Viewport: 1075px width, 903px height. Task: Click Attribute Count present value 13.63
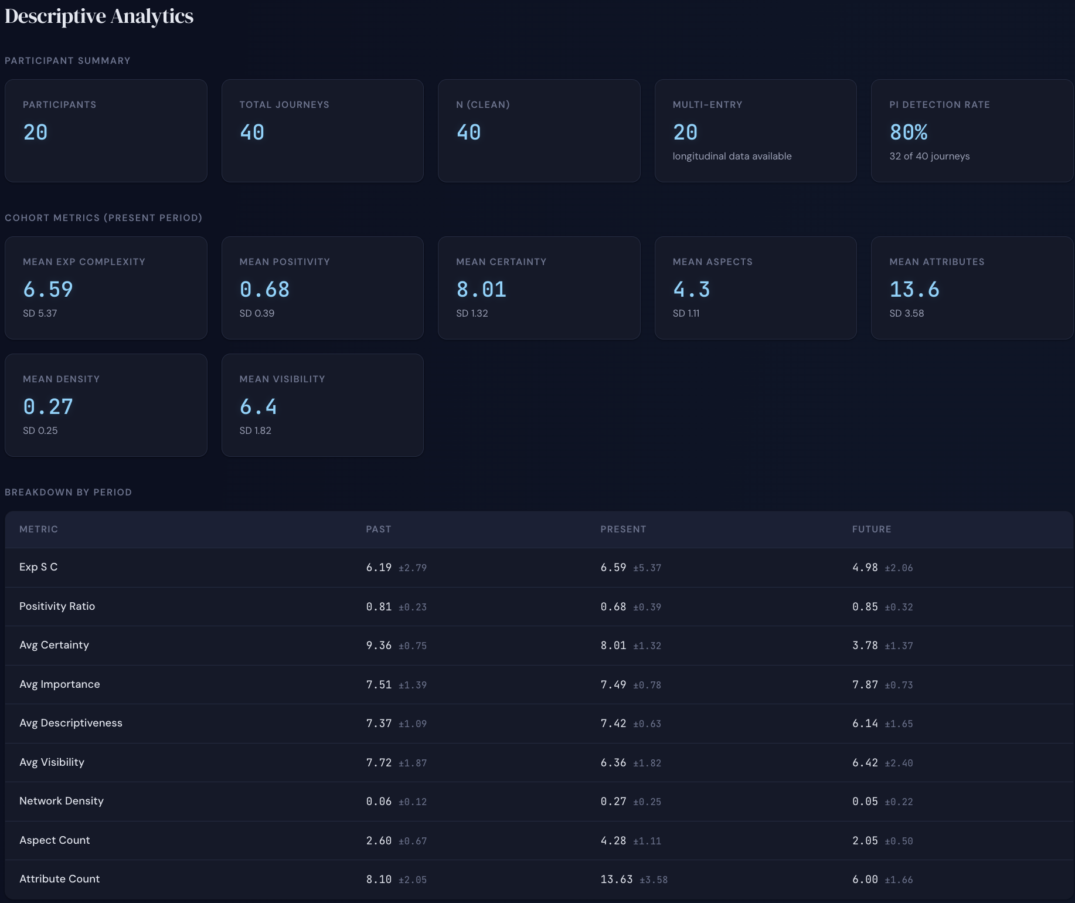click(x=617, y=880)
